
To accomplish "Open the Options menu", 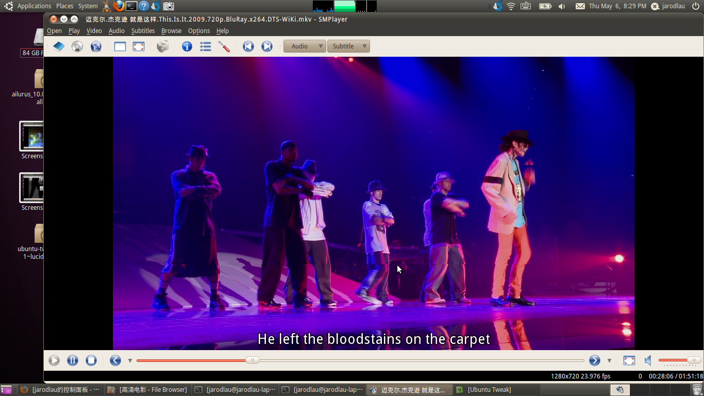I will point(199,31).
